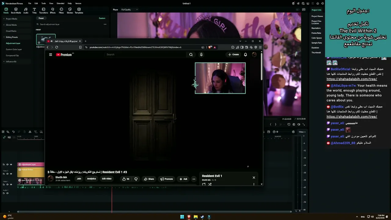Image resolution: width=391 pixels, height=220 pixels.
Task: Open the Stickers library in Filmora
Action: 70,11
